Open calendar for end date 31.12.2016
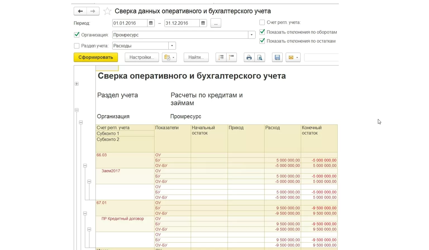Viewport: 429px width, 250px height. coord(203,23)
